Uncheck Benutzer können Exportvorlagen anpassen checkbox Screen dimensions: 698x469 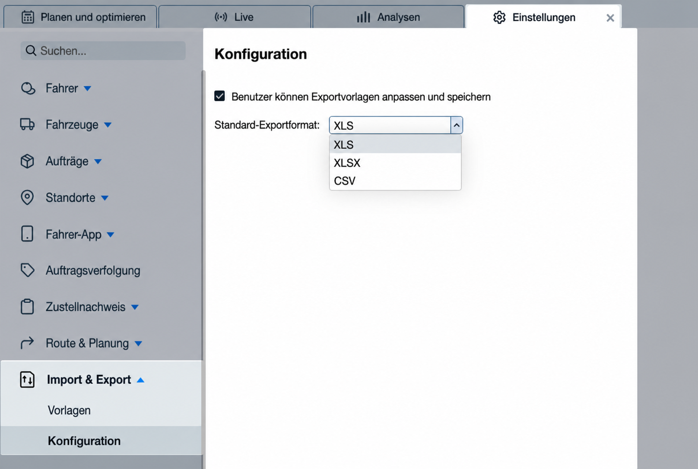[219, 96]
